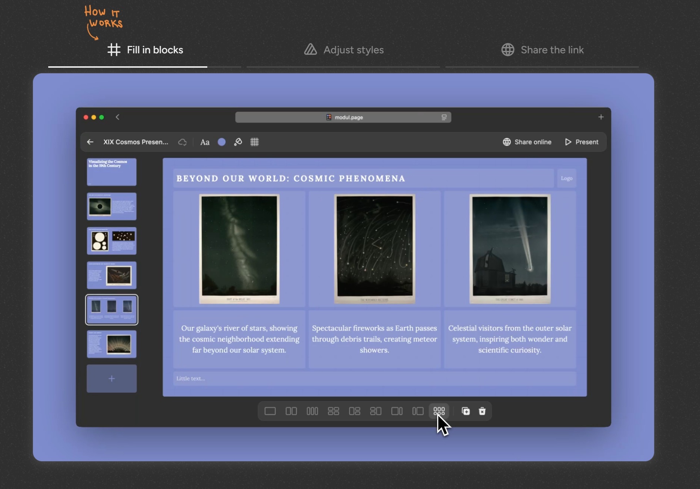The width and height of the screenshot is (700, 489).
Task: Click the Little text placeholder field
Action: click(x=374, y=378)
